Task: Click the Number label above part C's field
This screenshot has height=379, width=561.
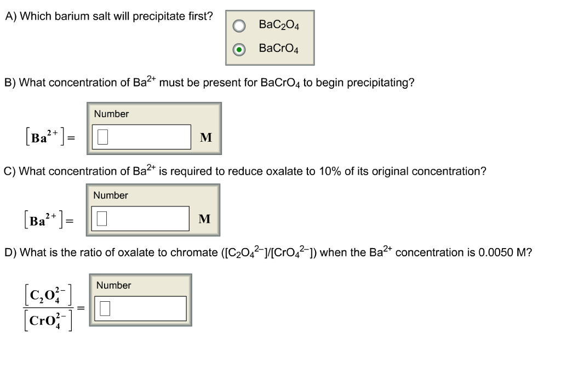Action: point(111,196)
